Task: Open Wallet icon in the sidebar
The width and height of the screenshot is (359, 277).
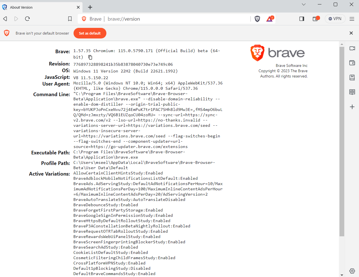Action: coord(352,63)
